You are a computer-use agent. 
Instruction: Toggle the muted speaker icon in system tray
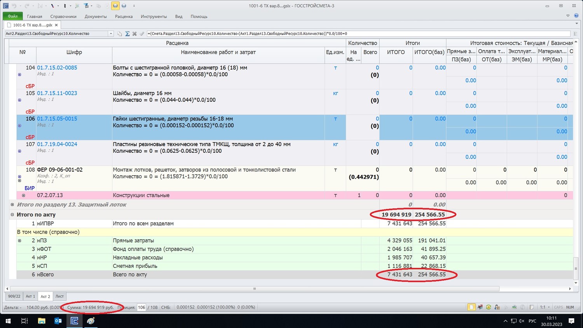(522, 321)
